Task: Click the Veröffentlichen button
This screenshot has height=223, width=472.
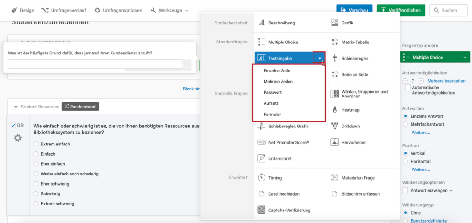Action: (401, 10)
